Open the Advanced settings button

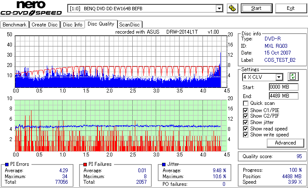tap(285, 143)
